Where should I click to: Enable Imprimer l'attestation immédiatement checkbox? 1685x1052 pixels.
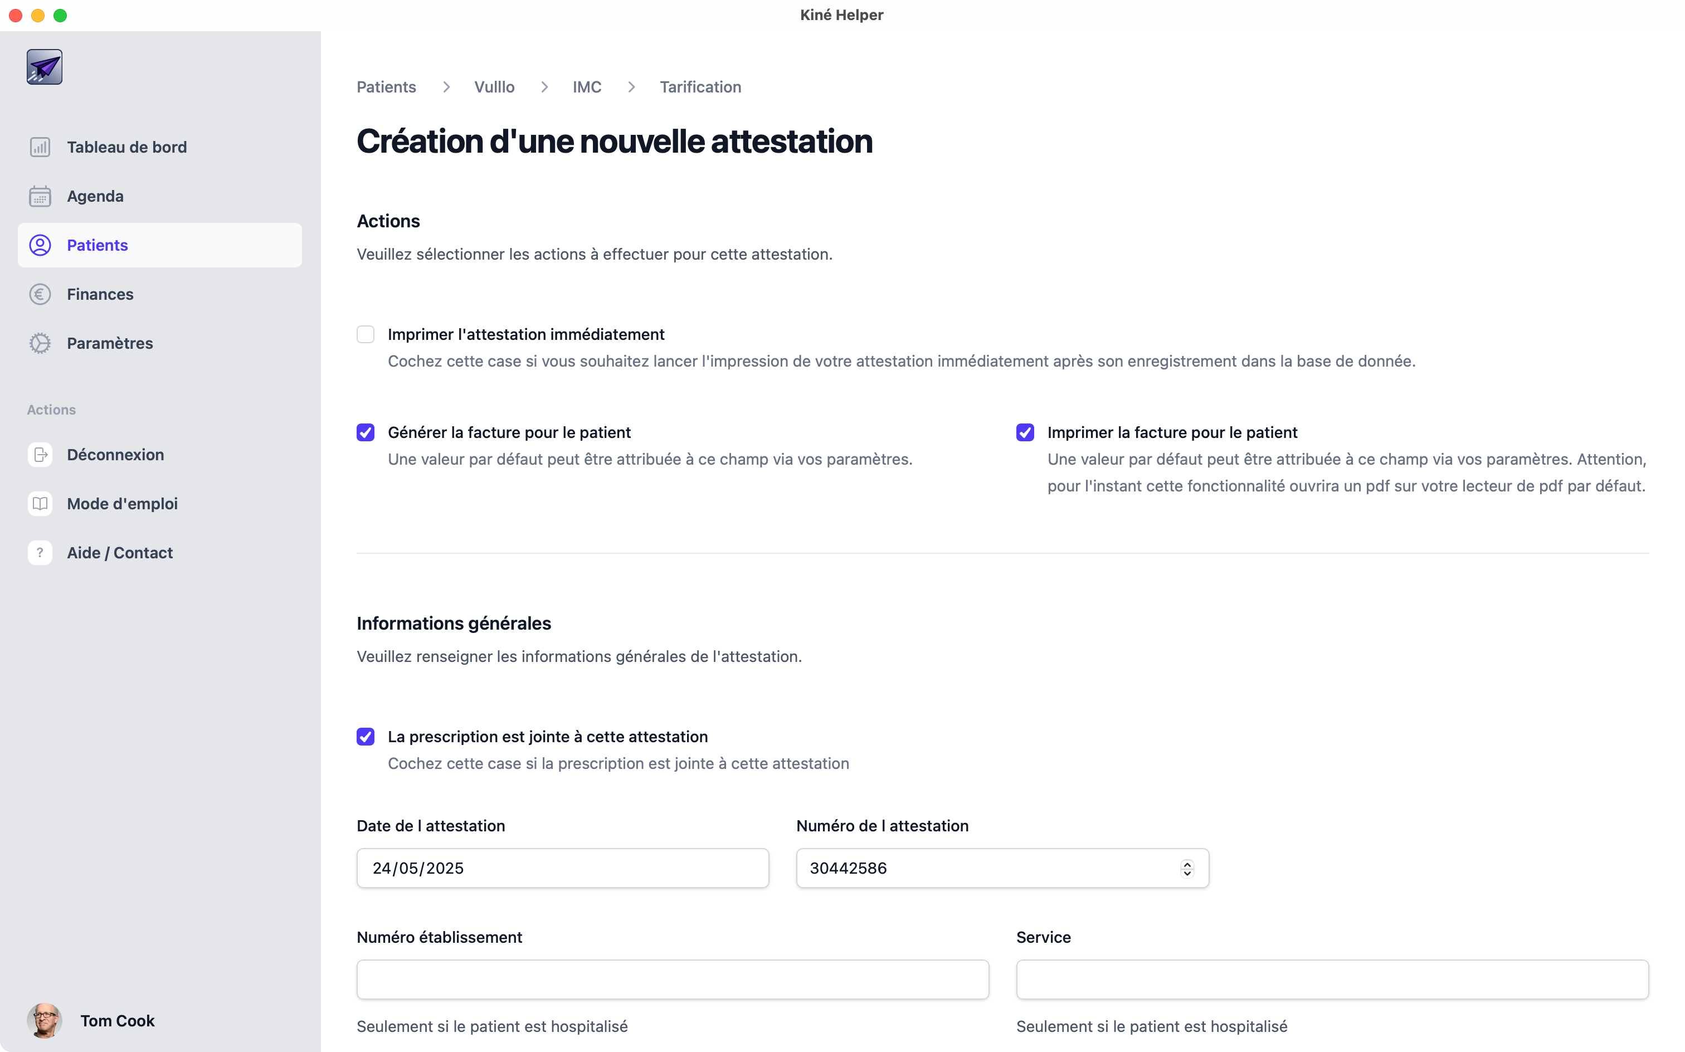click(366, 335)
